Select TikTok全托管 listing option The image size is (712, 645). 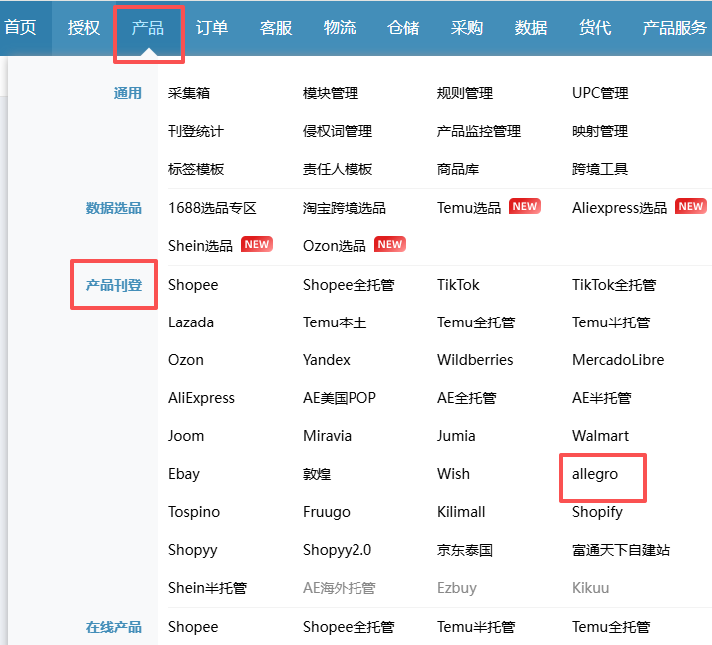pyautogui.click(x=614, y=285)
